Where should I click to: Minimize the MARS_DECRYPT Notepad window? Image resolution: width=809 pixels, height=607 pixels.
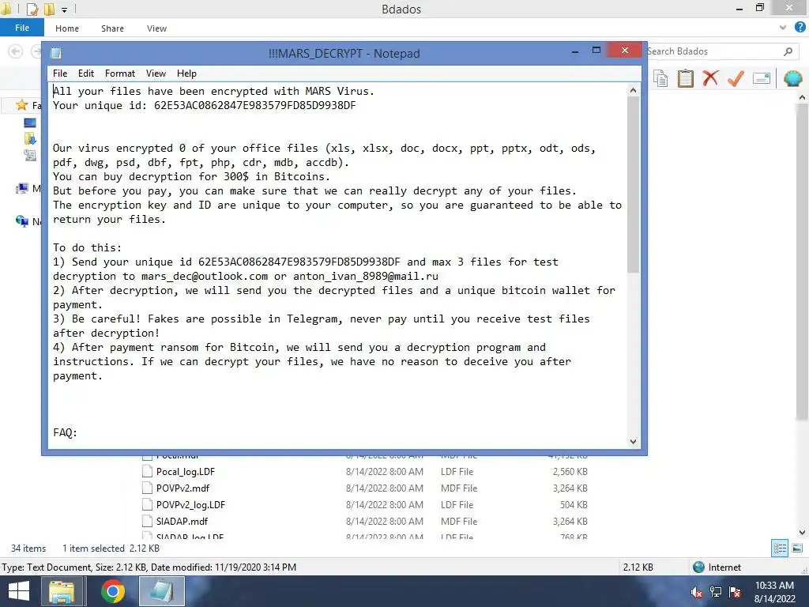tap(575, 51)
